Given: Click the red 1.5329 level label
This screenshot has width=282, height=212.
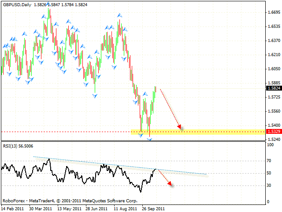Looking at the screenshot, I should [274, 132].
